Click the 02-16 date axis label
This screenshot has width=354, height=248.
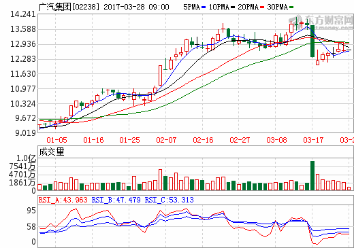coord(203,140)
